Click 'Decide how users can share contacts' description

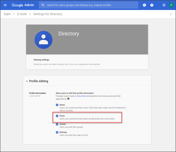[67, 64]
